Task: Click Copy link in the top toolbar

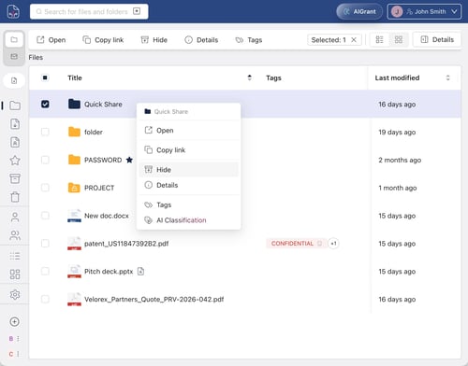Action: (x=103, y=40)
